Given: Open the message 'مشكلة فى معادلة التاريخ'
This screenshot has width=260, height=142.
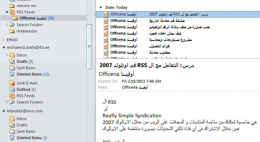Looking at the screenshot, I should 167,21.
